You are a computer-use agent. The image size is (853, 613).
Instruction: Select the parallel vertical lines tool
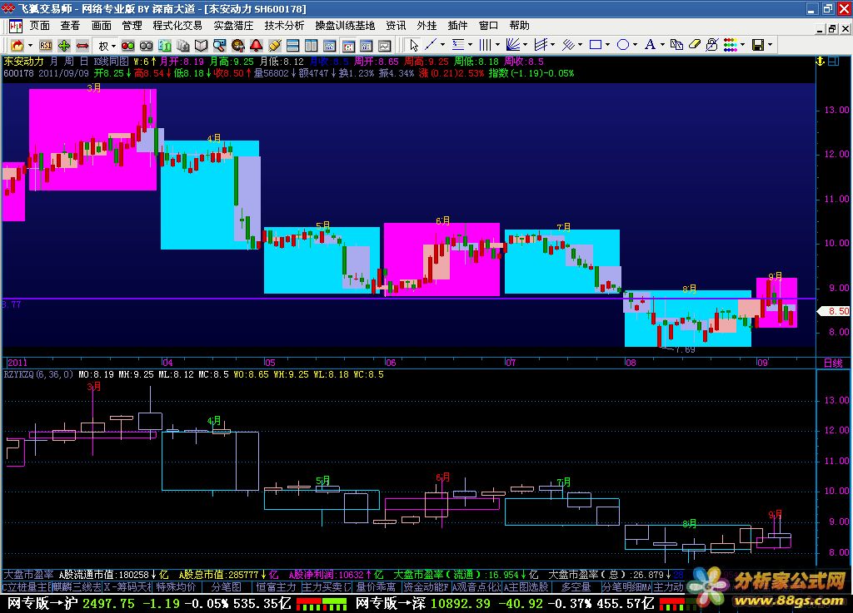(x=485, y=45)
